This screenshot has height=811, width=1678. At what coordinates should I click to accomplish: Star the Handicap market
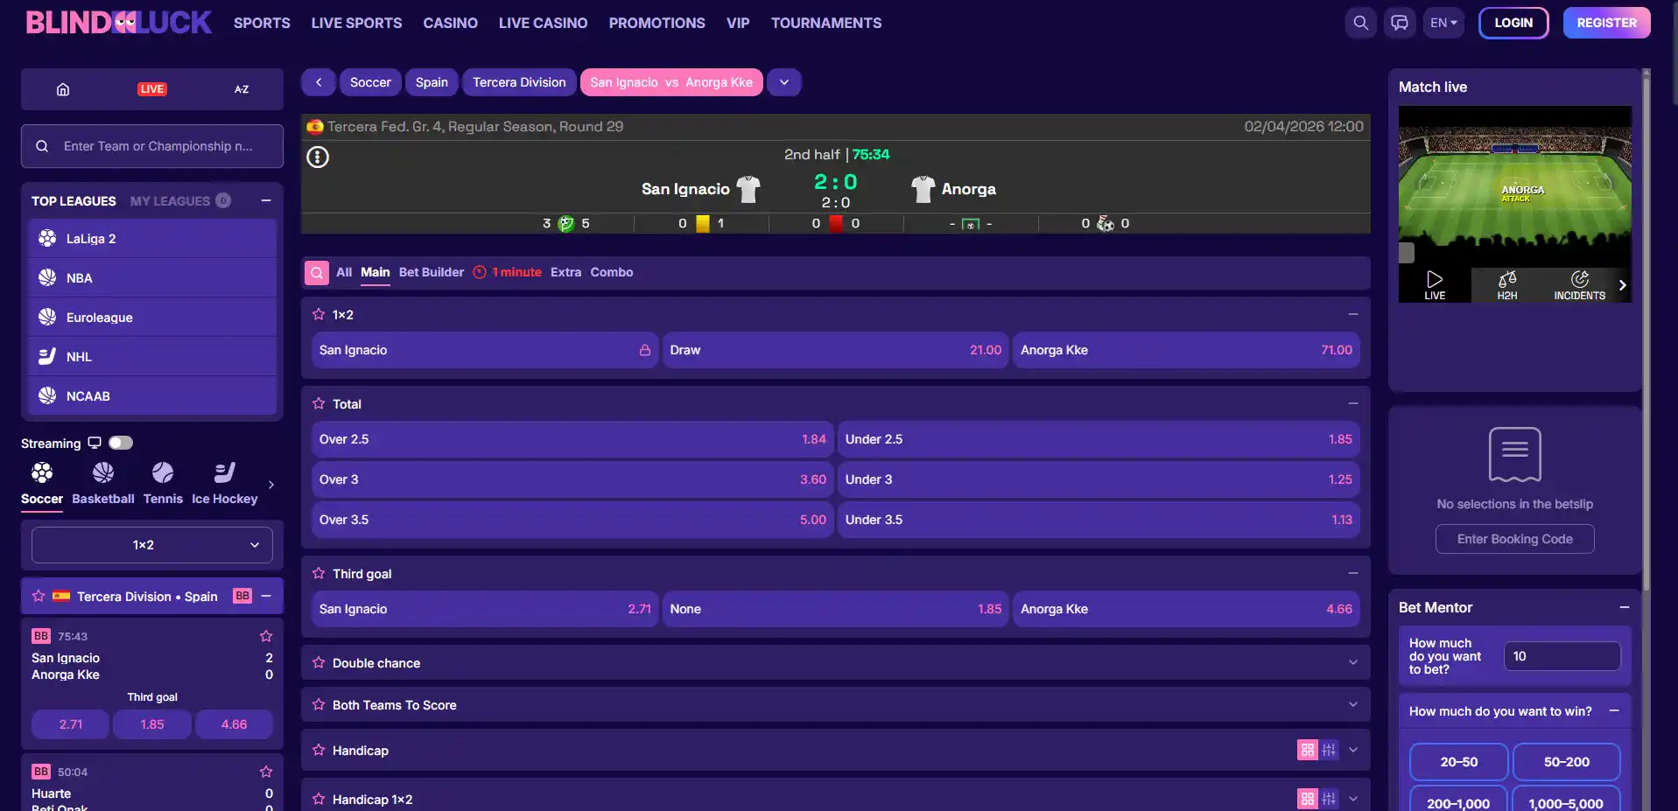click(x=319, y=751)
